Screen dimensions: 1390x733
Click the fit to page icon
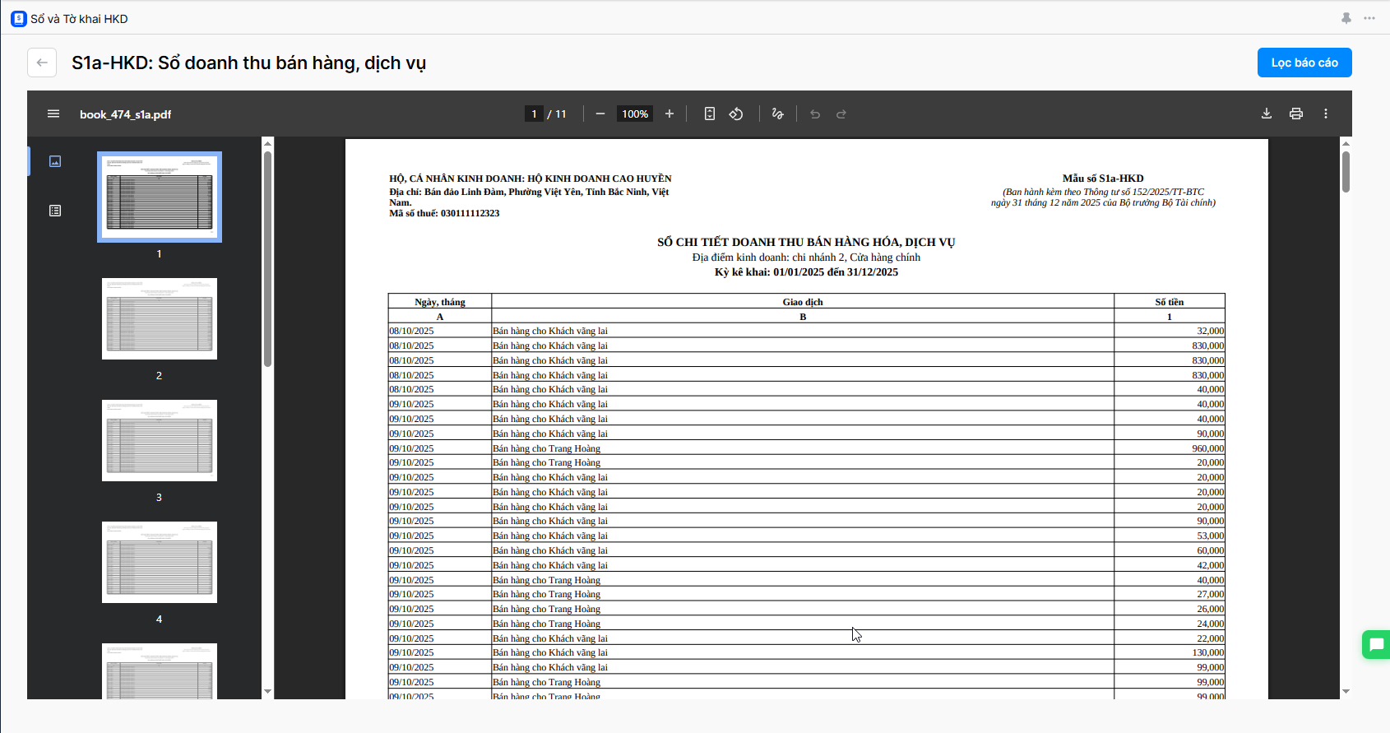[x=710, y=114]
